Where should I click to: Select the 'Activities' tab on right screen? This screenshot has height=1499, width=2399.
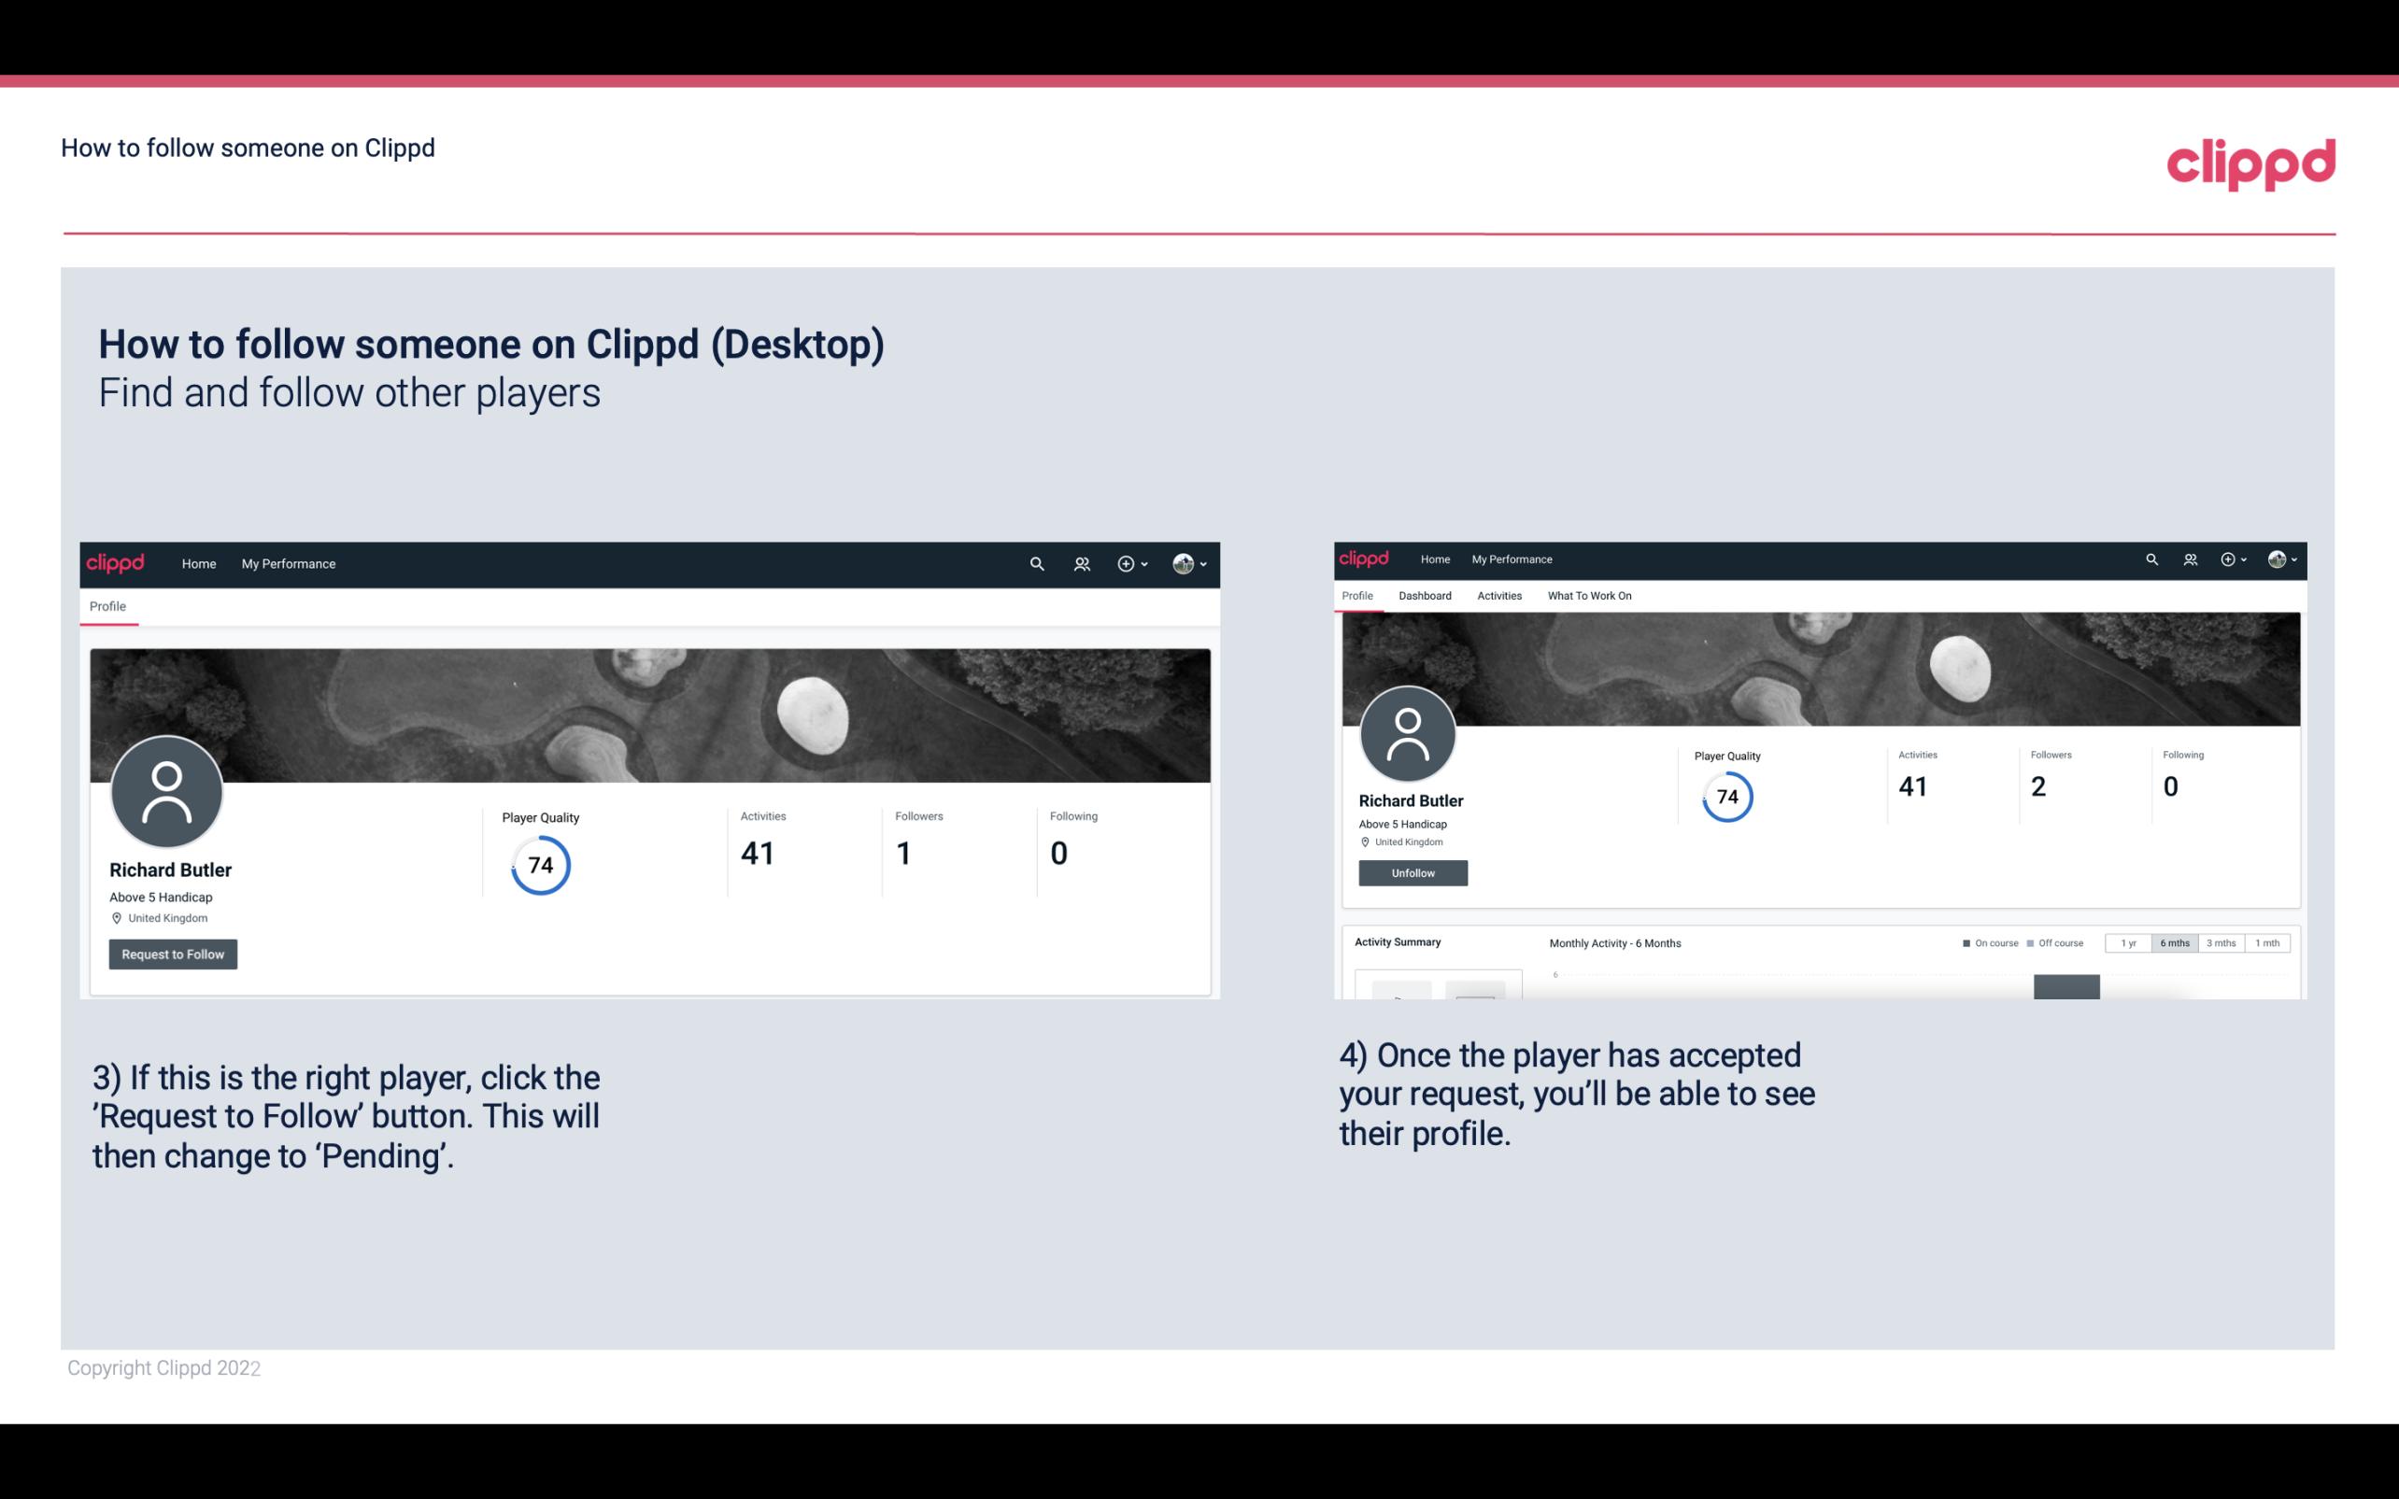click(1498, 596)
